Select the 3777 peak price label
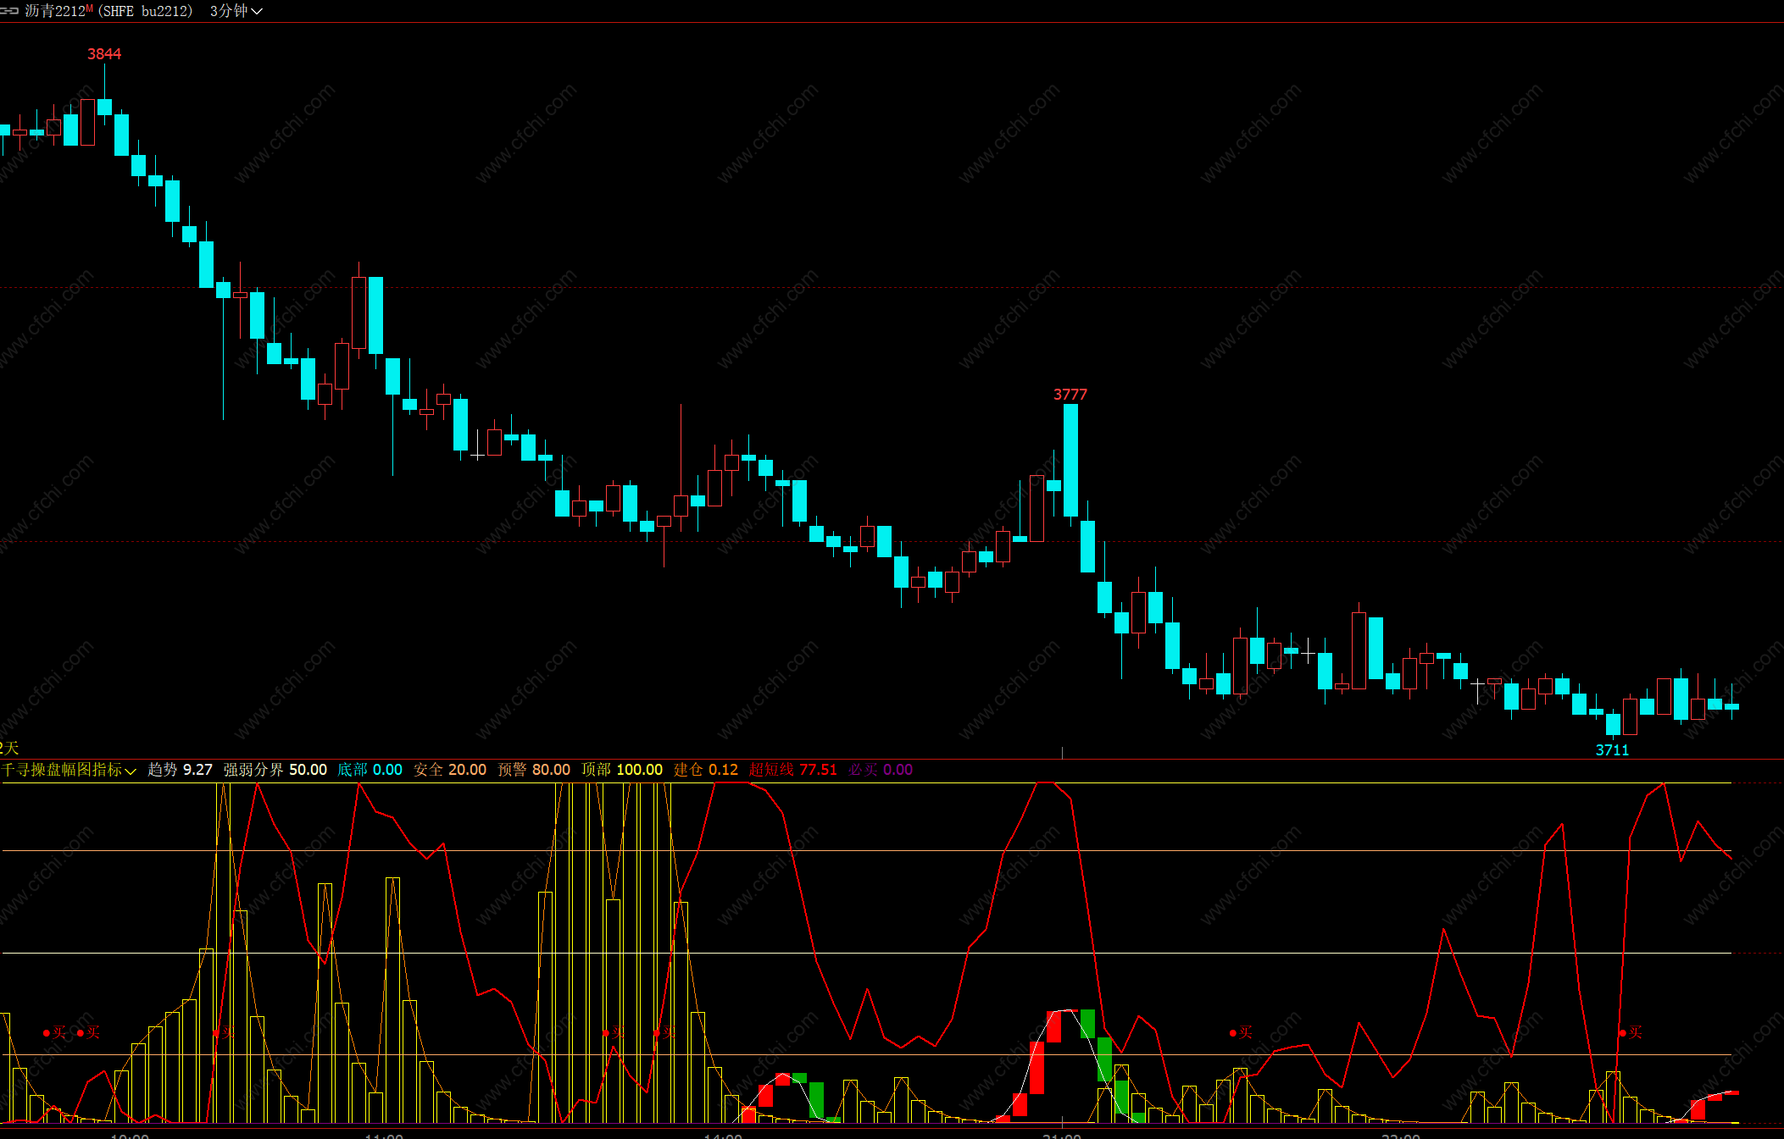 tap(1070, 395)
